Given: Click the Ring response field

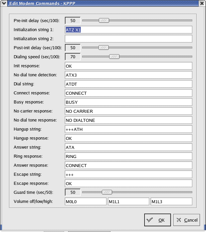Looking at the screenshot, I should pyautogui.click(x=129, y=156).
